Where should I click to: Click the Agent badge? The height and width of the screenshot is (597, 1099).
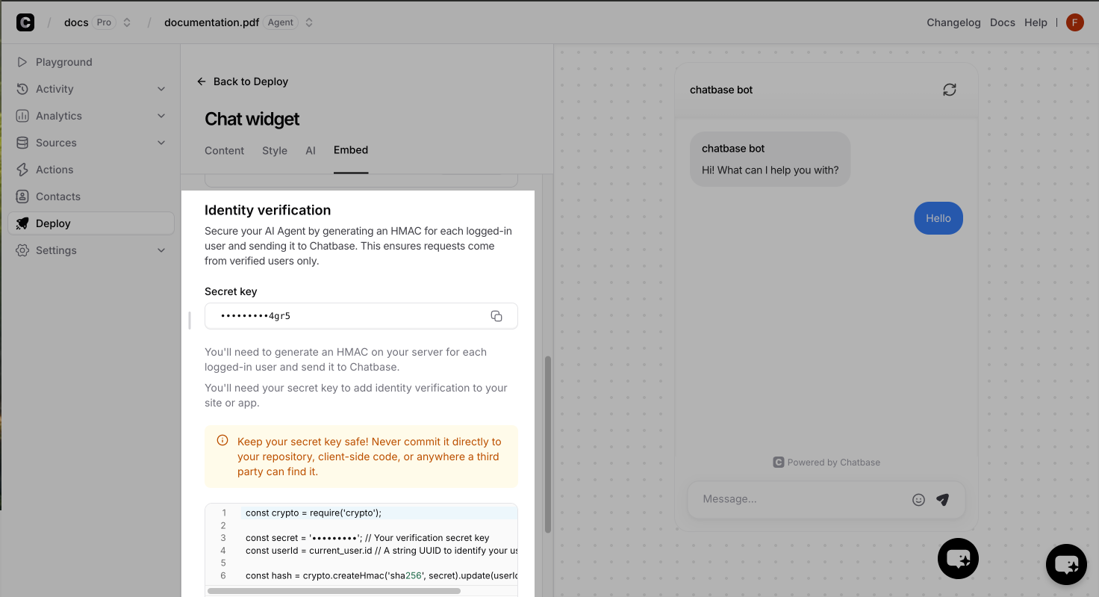281,22
